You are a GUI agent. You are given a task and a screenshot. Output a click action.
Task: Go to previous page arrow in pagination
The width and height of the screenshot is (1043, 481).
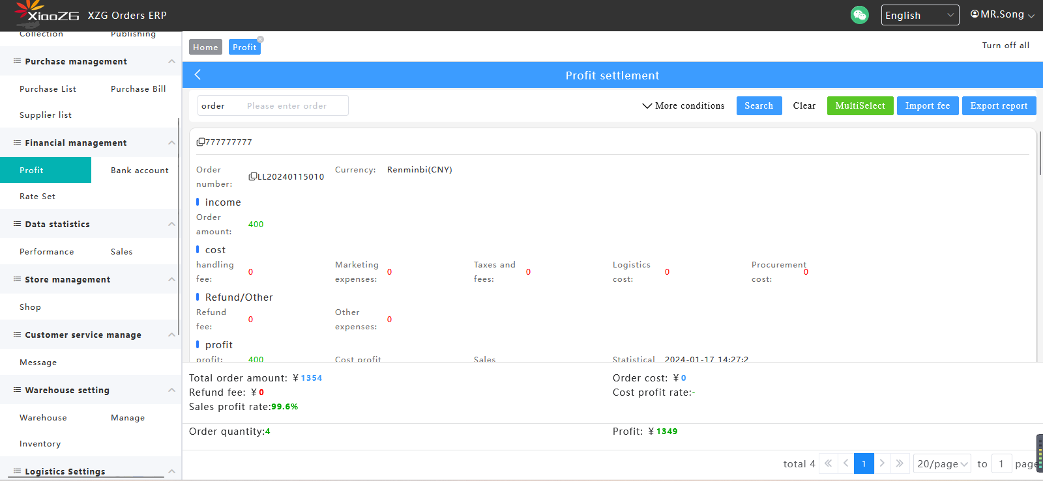click(x=846, y=463)
